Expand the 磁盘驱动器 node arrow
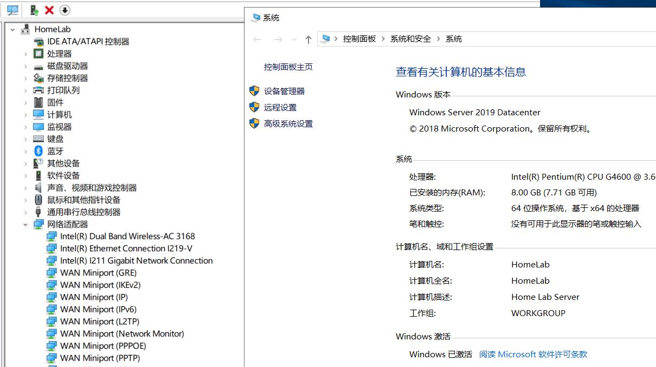The image size is (656, 367). pyautogui.click(x=25, y=66)
